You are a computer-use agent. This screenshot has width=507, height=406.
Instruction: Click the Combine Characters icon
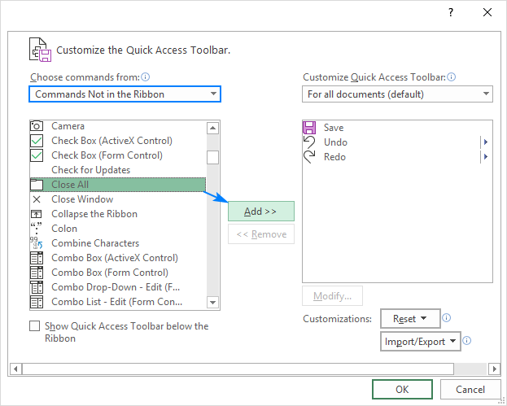(x=37, y=243)
